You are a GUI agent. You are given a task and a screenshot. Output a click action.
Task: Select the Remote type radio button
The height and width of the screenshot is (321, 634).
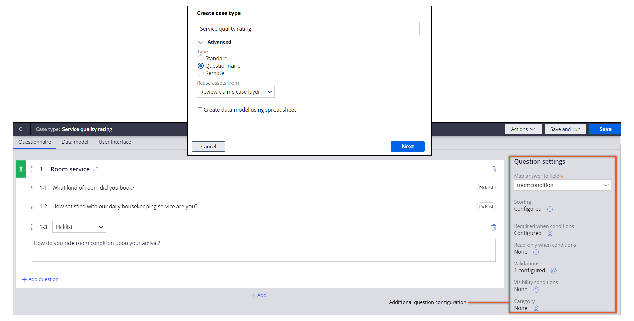point(201,73)
